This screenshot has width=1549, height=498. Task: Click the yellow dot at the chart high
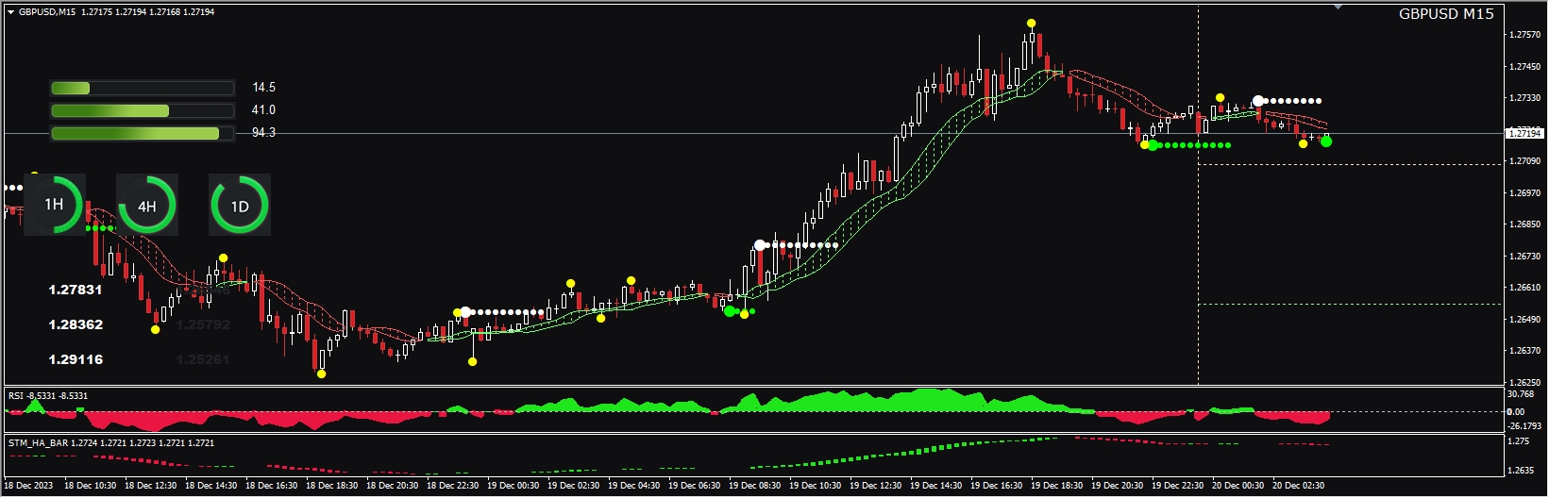(1032, 23)
